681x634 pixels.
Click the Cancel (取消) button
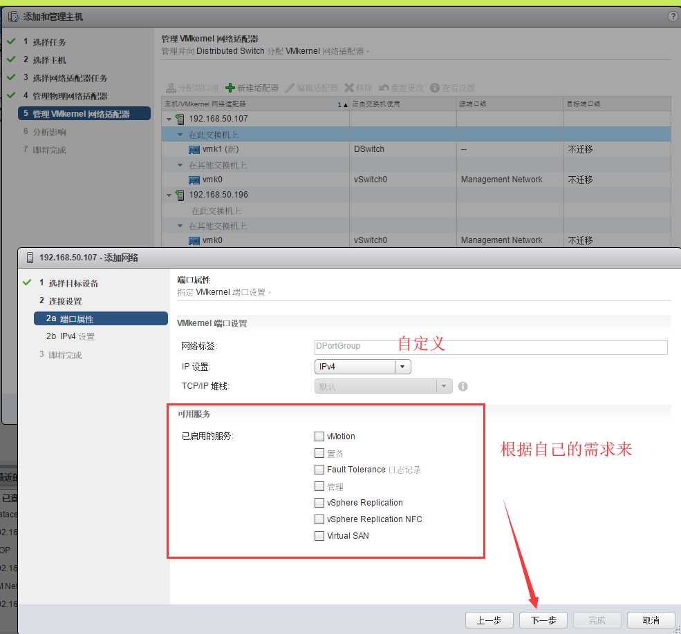(651, 620)
